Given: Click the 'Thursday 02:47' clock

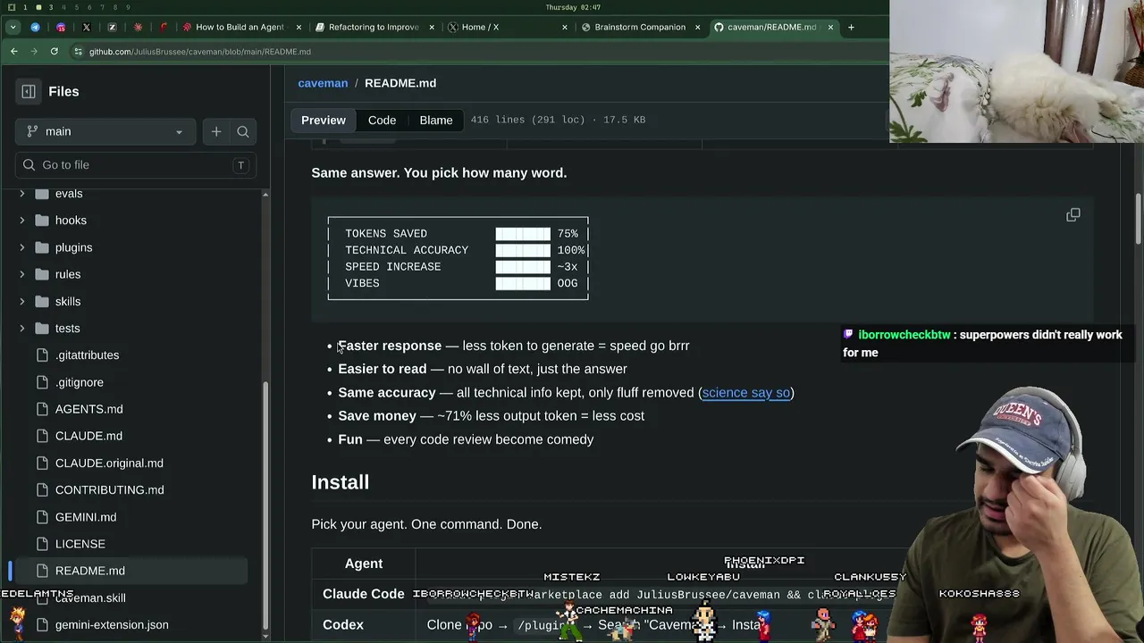Looking at the screenshot, I should (x=572, y=7).
